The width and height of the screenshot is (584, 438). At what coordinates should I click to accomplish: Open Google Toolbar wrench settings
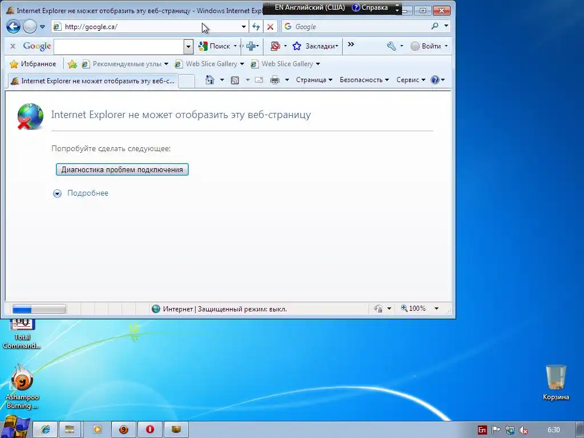[x=391, y=46]
